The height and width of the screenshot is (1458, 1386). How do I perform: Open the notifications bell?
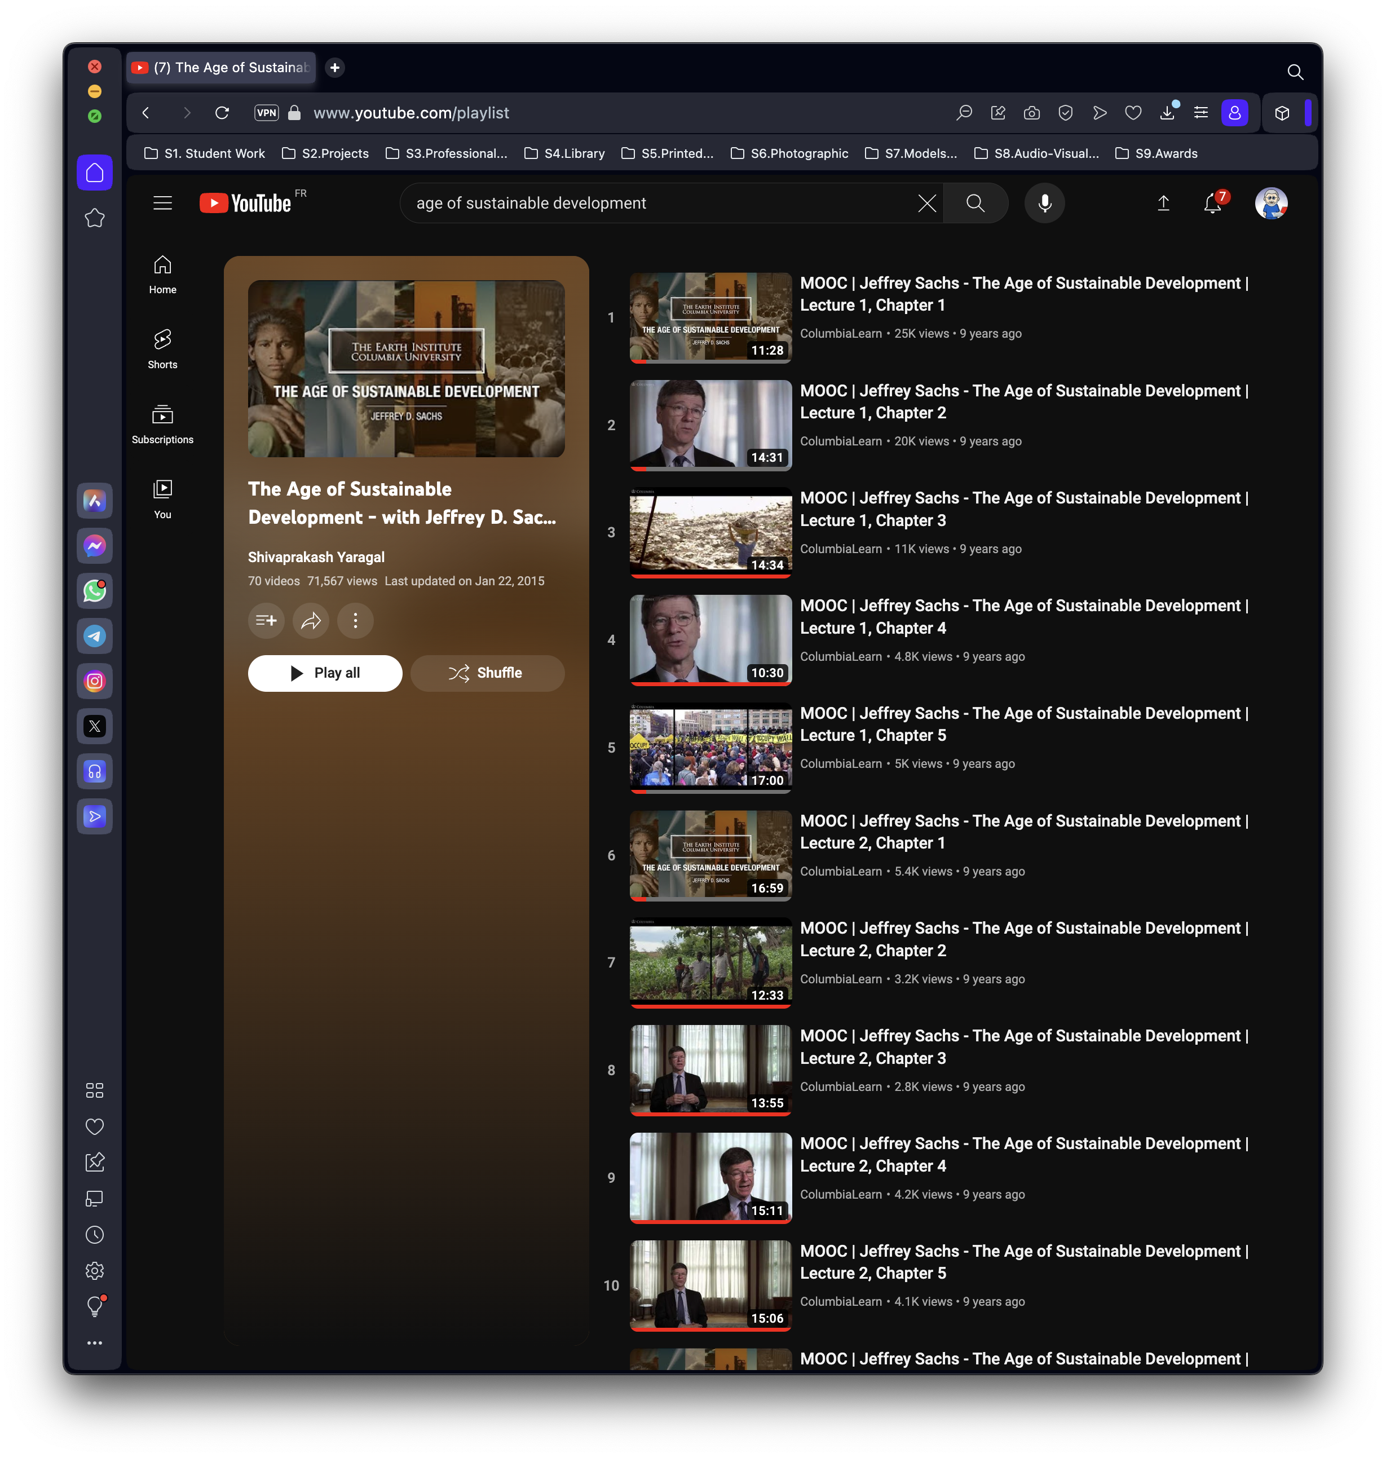pos(1212,203)
